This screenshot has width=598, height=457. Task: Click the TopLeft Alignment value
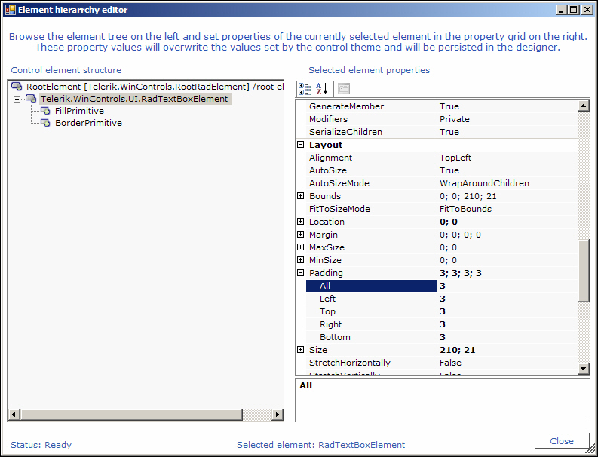455,158
